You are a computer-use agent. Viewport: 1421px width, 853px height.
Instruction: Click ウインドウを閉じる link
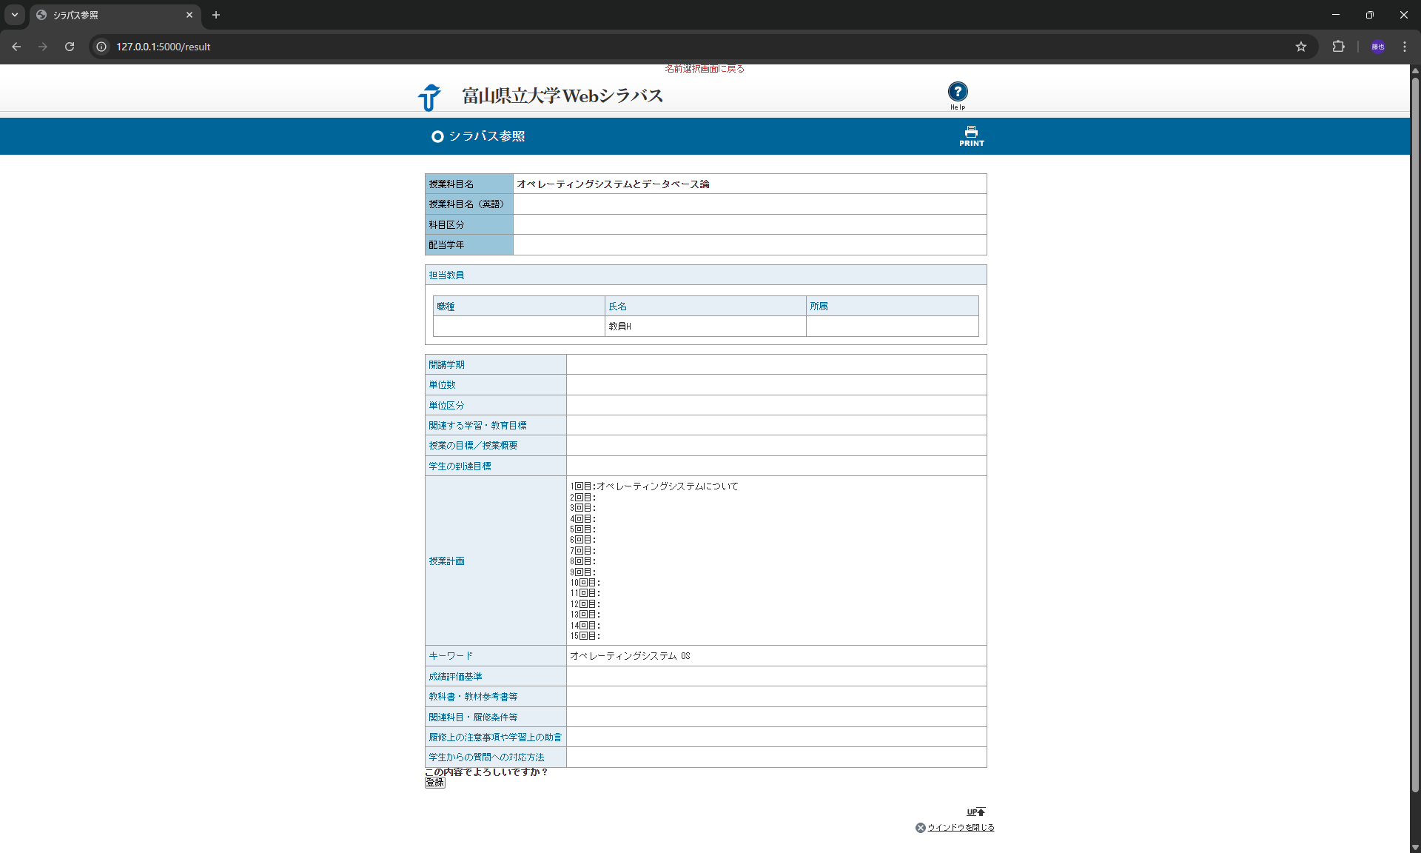[960, 828]
